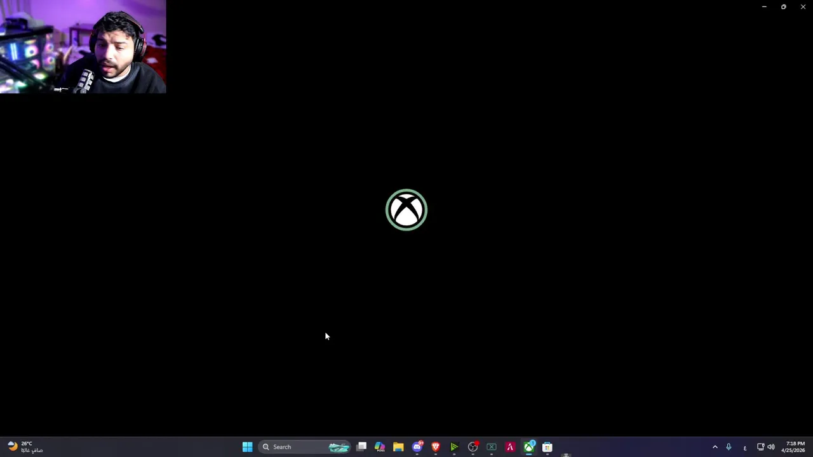The width and height of the screenshot is (813, 457).
Task: Switch input language via tray indicator
Action: point(744,447)
